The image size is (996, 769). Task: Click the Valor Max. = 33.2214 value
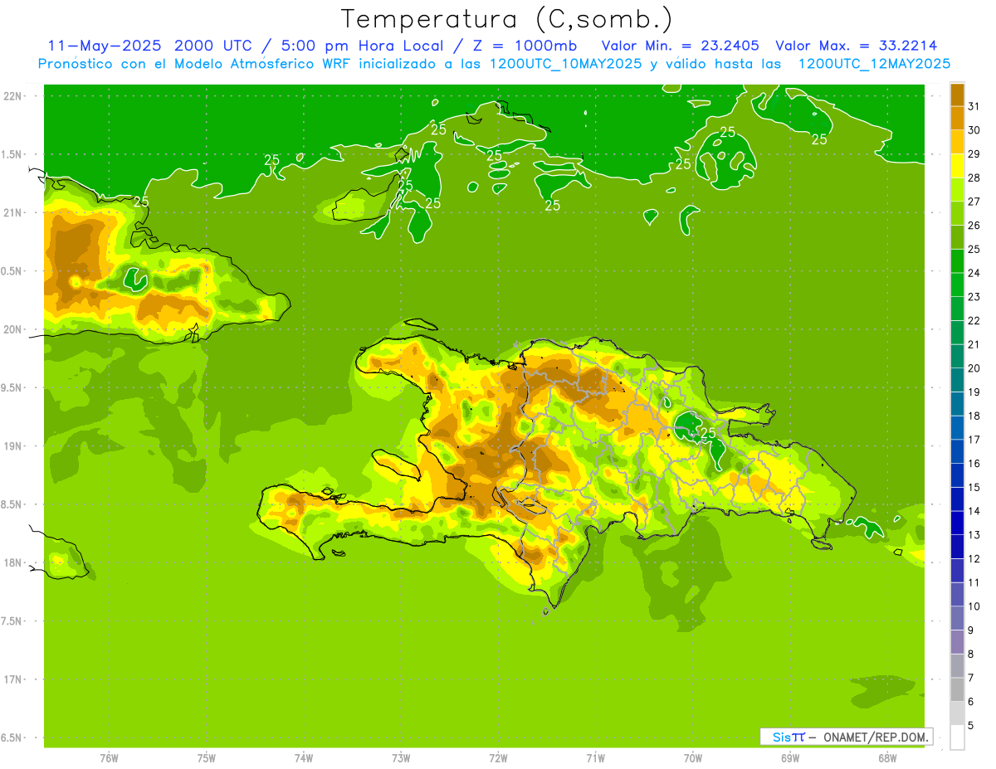coord(857,46)
